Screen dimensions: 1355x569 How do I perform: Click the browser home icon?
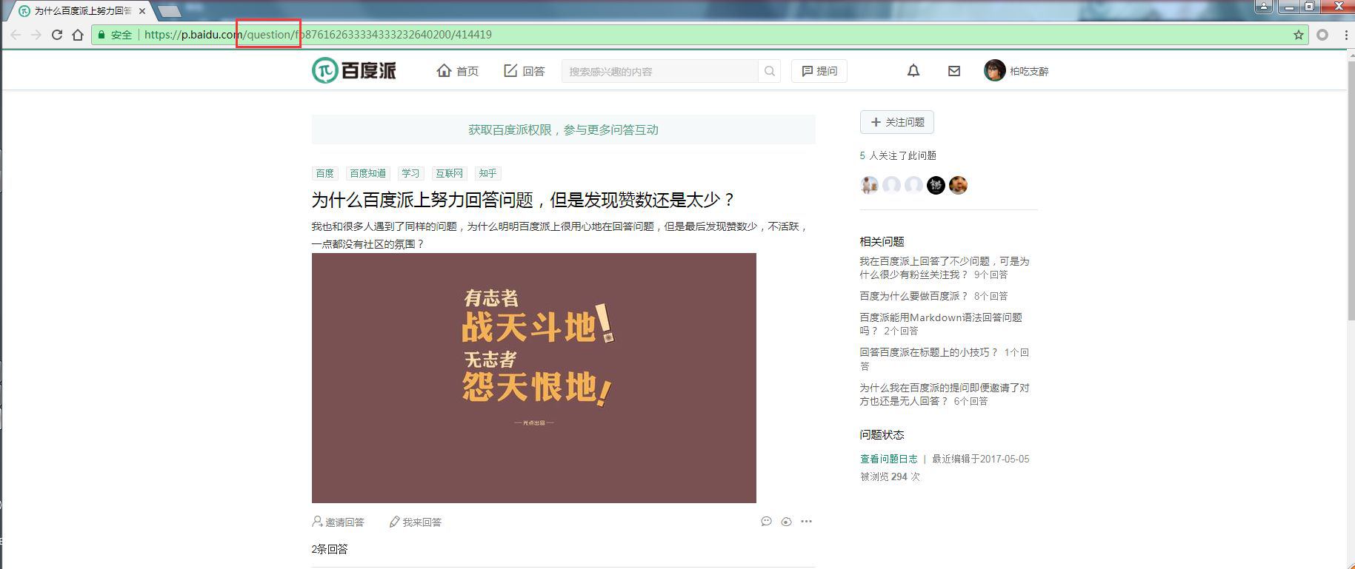point(78,35)
